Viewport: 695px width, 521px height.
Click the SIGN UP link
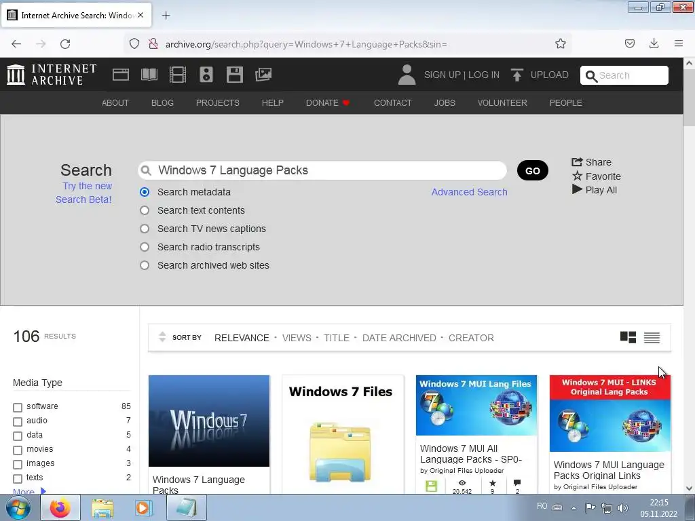point(443,75)
